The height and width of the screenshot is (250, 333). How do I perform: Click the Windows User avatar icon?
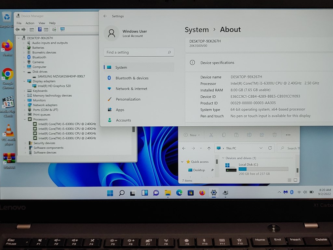pyautogui.click(x=111, y=34)
